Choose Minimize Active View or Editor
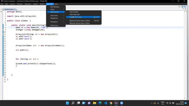 pos(83,23)
